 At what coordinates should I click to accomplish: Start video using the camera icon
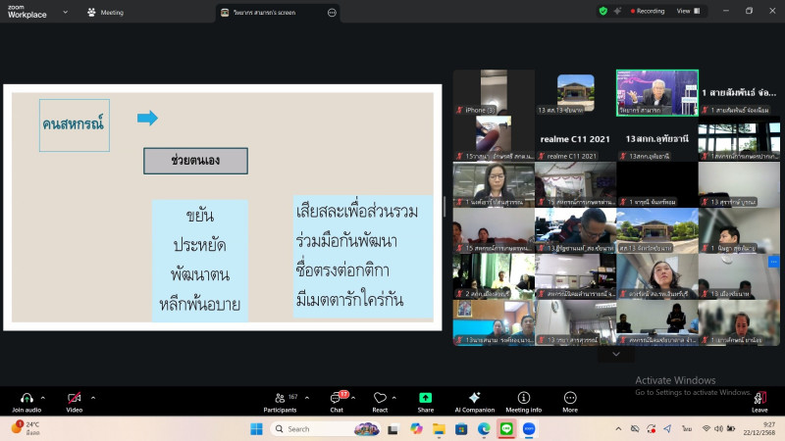click(74, 398)
